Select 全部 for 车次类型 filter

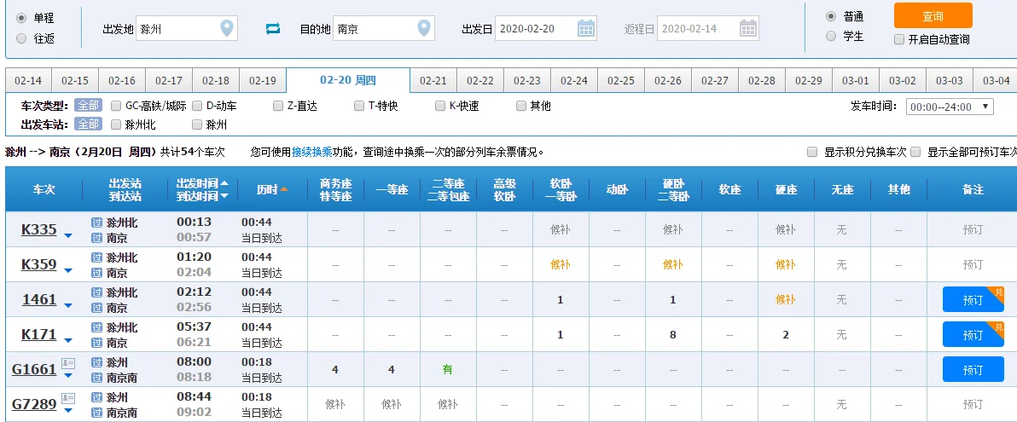click(x=88, y=106)
